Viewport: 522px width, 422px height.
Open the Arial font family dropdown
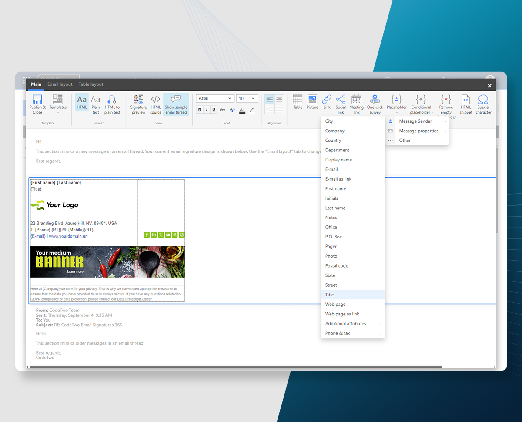point(215,98)
